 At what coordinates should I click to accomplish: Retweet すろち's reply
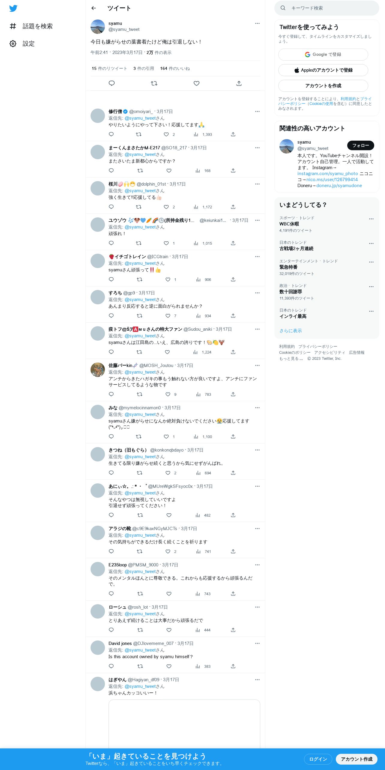(x=139, y=316)
